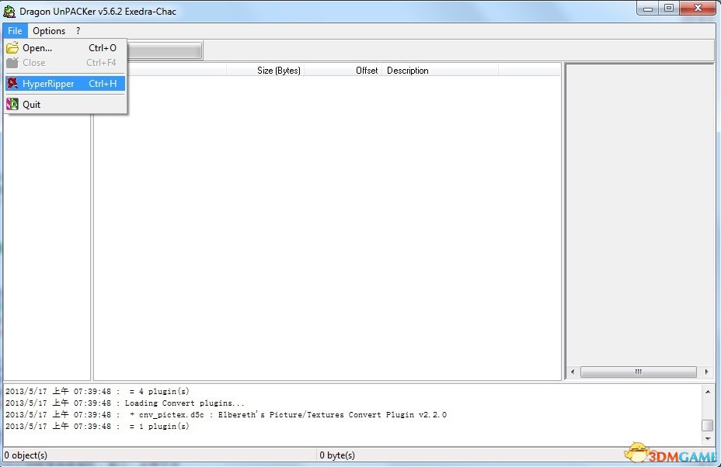
Task: Click the preview pane horizontal scrollbar thumb
Action: pyautogui.click(x=638, y=372)
